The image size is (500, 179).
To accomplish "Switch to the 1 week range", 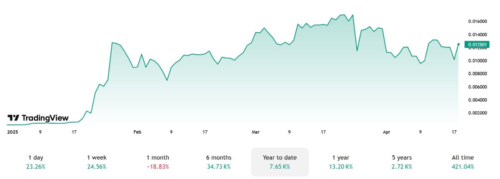I will pyautogui.click(x=97, y=162).
